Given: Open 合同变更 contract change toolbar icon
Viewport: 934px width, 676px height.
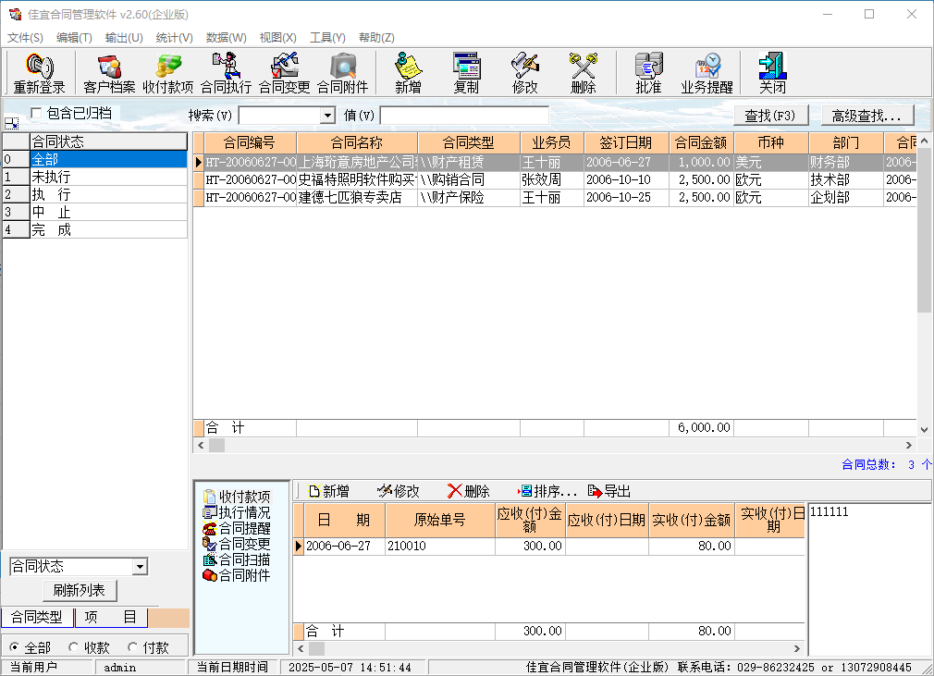Looking at the screenshot, I should click(284, 73).
